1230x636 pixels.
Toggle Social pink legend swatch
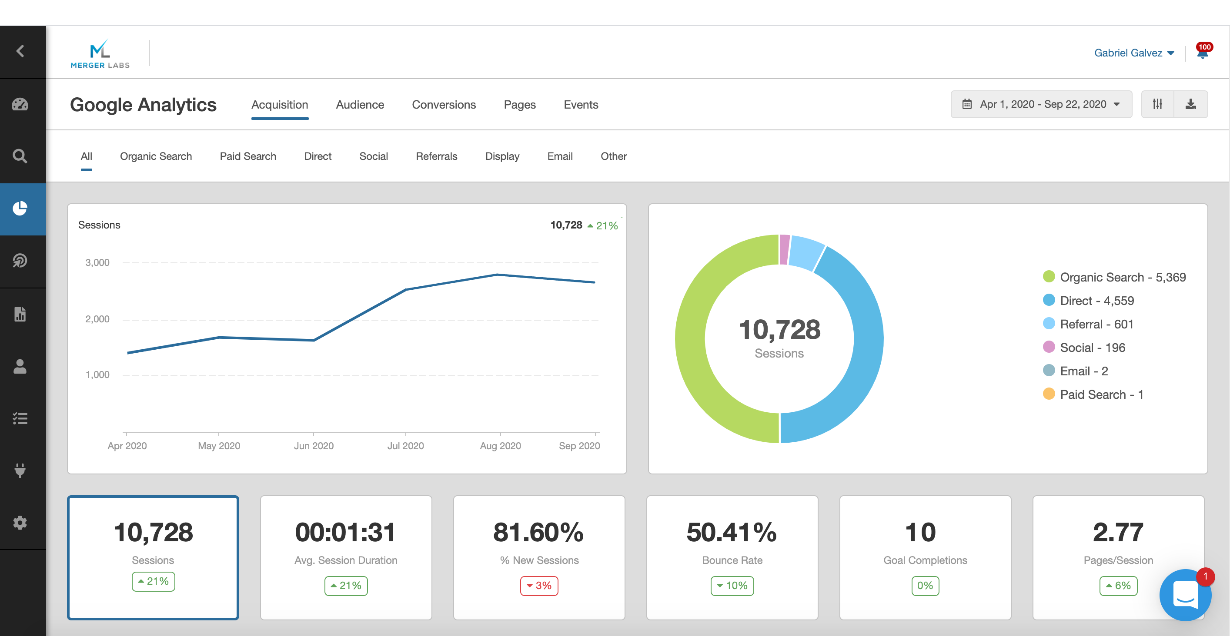1049,347
